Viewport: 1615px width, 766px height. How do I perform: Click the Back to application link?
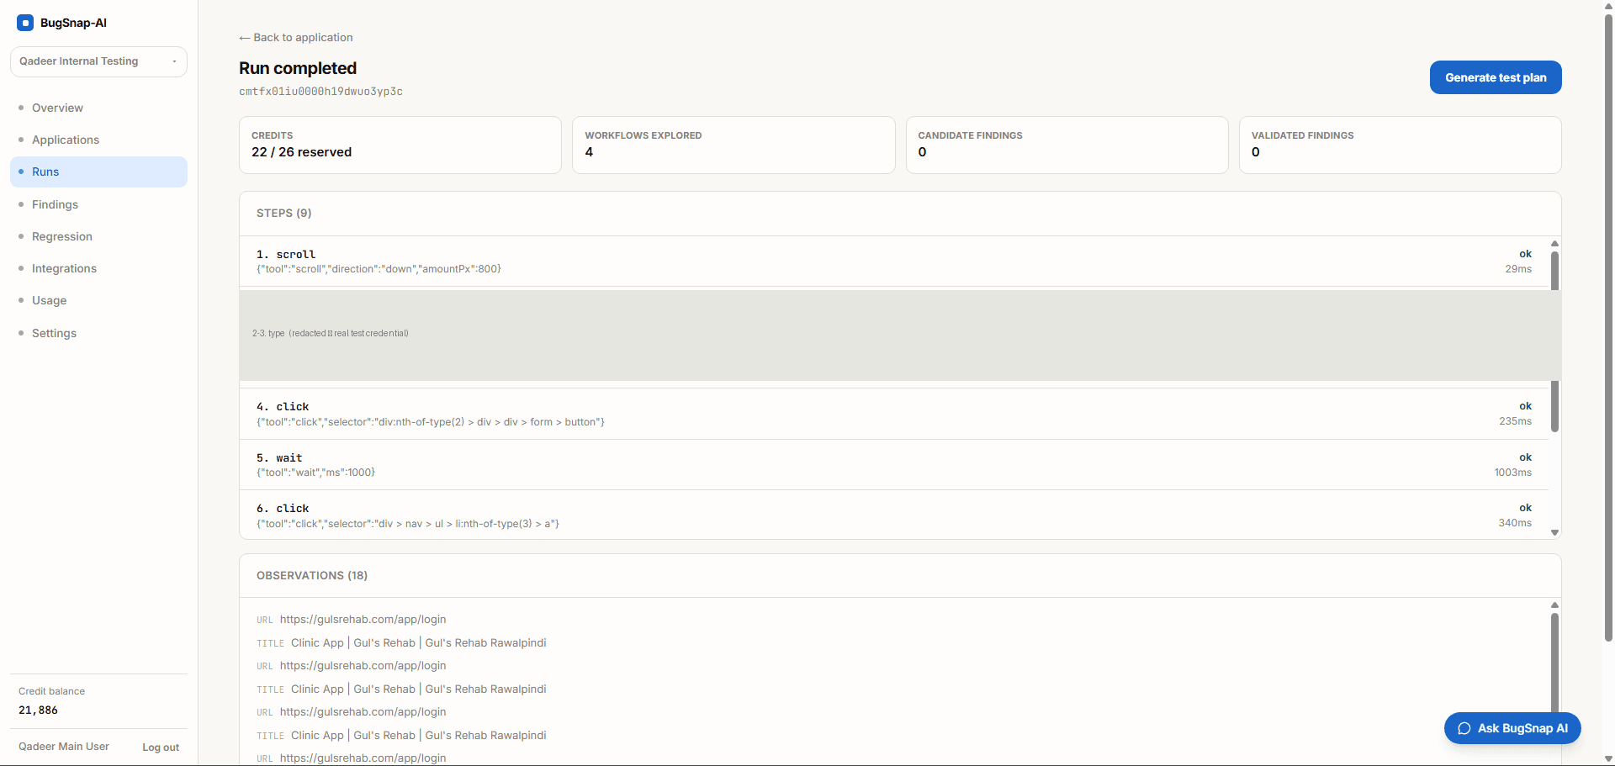click(x=296, y=38)
